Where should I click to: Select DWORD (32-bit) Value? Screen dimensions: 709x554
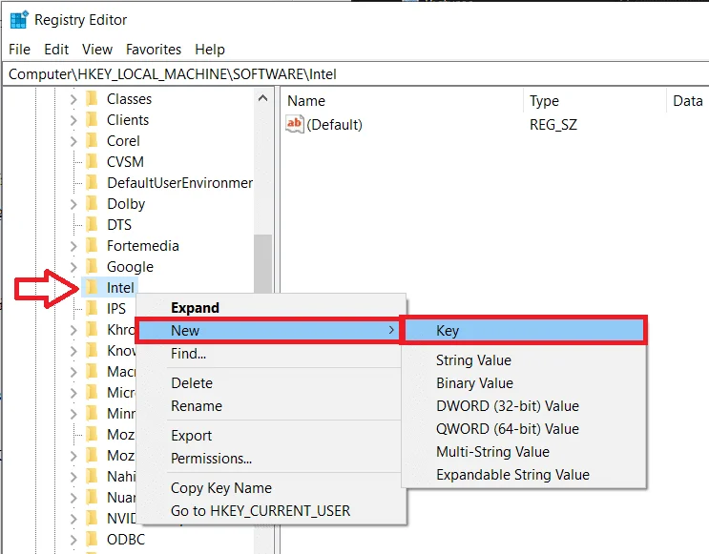point(524,406)
